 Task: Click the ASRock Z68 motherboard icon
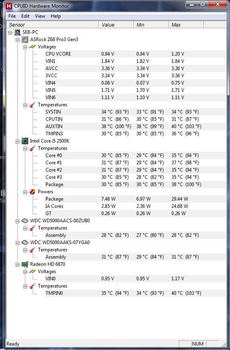25,39
